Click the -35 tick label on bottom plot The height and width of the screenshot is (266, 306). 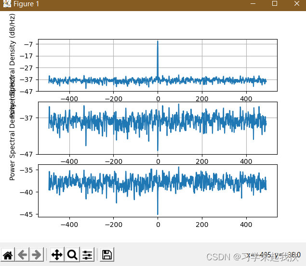pos(27,170)
